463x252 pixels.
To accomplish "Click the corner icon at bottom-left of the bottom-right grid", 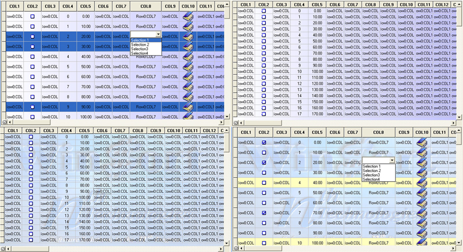I will [235, 248].
